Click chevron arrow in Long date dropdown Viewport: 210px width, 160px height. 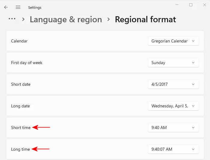[193, 106]
